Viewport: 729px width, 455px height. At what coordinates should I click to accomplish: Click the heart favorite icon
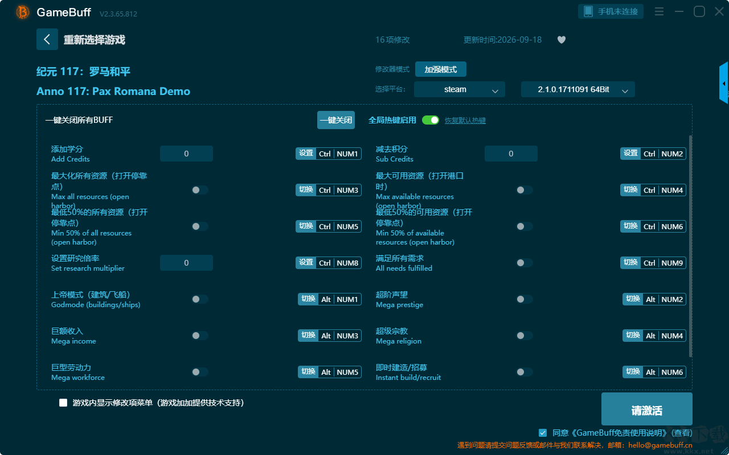click(562, 40)
